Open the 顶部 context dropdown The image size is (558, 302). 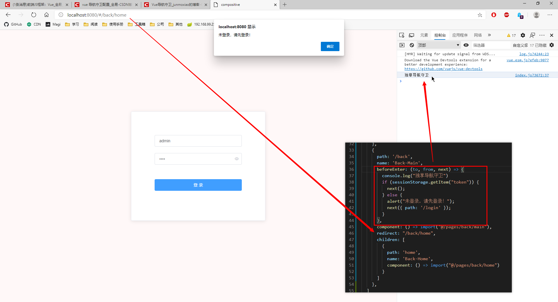439,45
